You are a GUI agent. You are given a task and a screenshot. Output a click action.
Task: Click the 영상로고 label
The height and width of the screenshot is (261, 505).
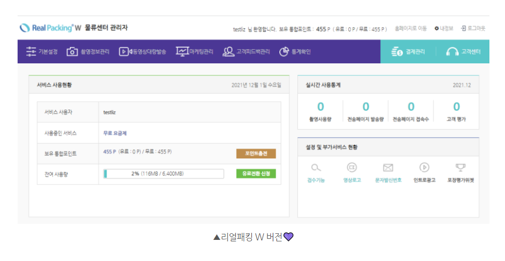coord(352,180)
